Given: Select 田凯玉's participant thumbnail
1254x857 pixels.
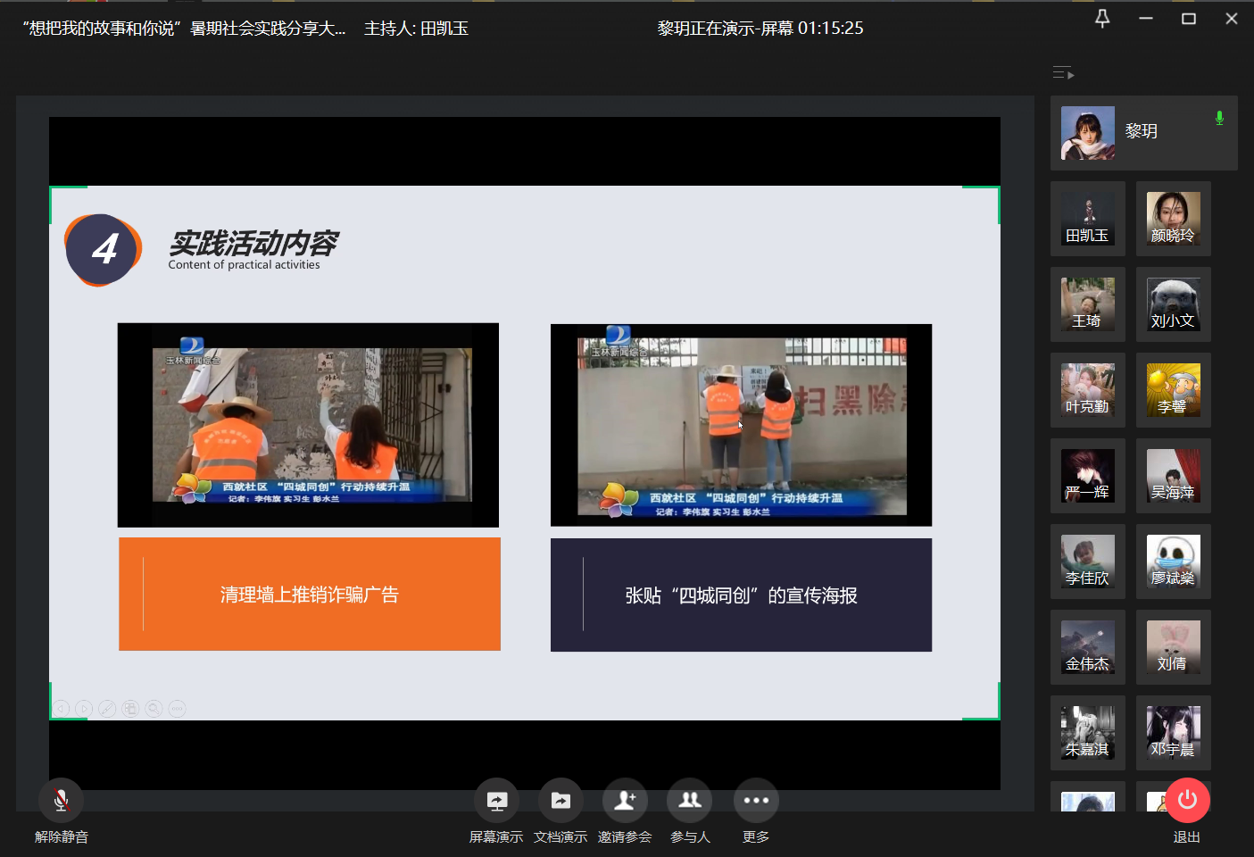Looking at the screenshot, I should tap(1087, 219).
